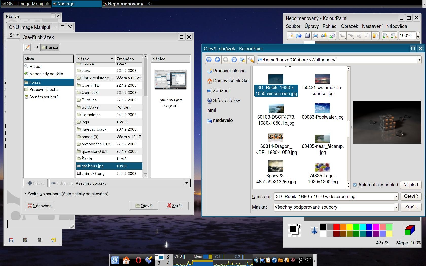The width and height of the screenshot is (426, 266).
Task: Click Print icon in KolourPaint toolbar
Action: (x=316, y=36)
